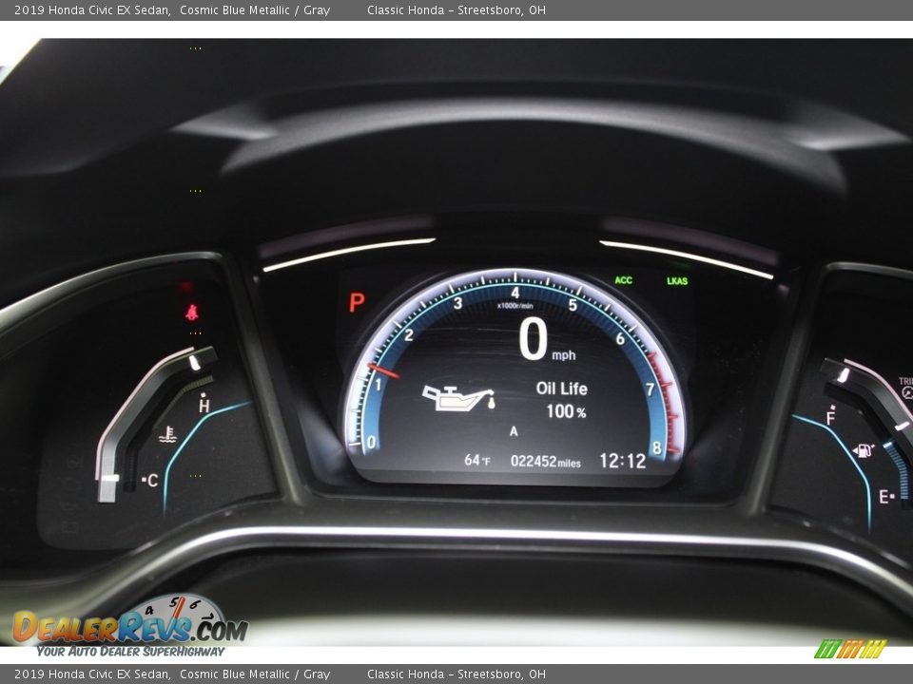Click top caption '2019 Honda Civic EX Sedan'

[x=92, y=9]
